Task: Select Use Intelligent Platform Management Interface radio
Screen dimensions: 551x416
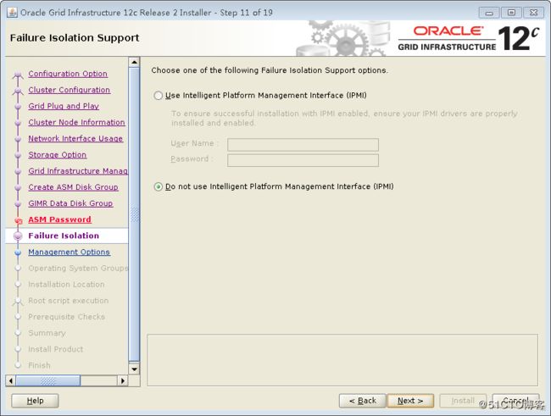Action: tap(159, 96)
